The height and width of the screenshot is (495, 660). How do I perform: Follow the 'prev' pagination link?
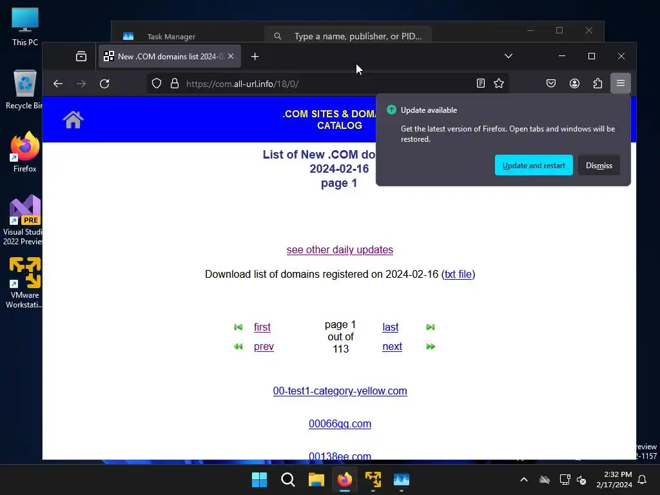264,346
